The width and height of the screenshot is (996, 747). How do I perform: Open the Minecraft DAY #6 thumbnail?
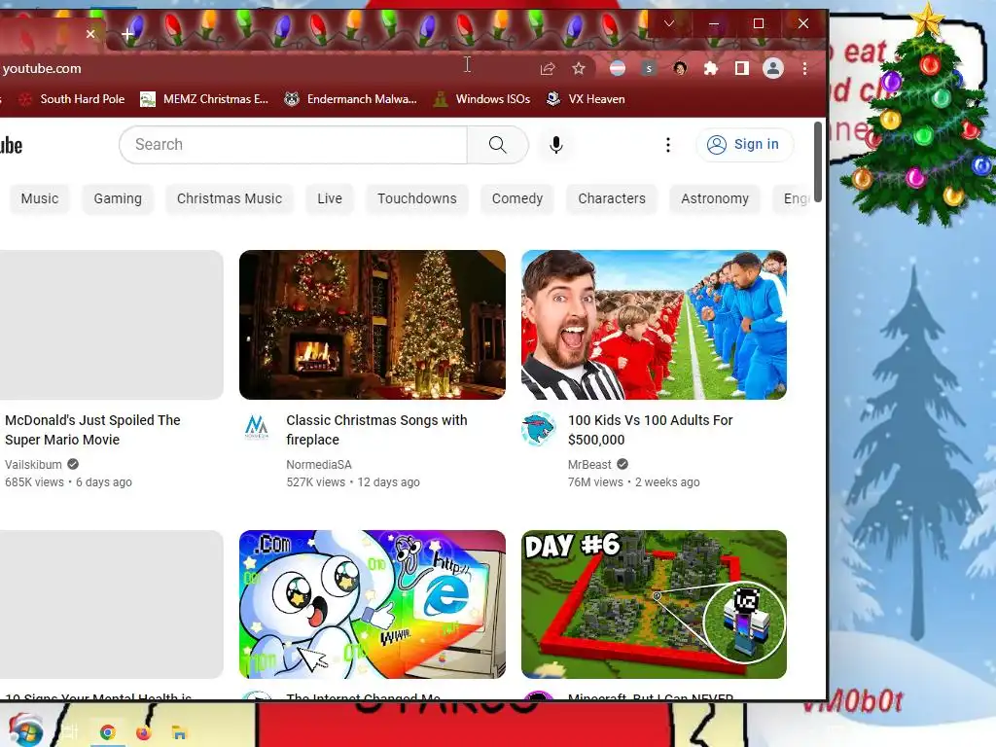[654, 604]
